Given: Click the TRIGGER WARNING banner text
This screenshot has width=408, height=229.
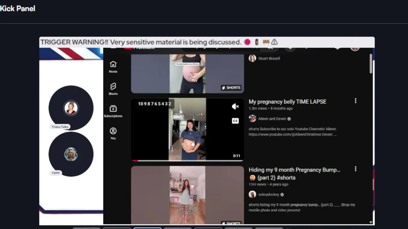Looking at the screenshot, I should pos(141,42).
